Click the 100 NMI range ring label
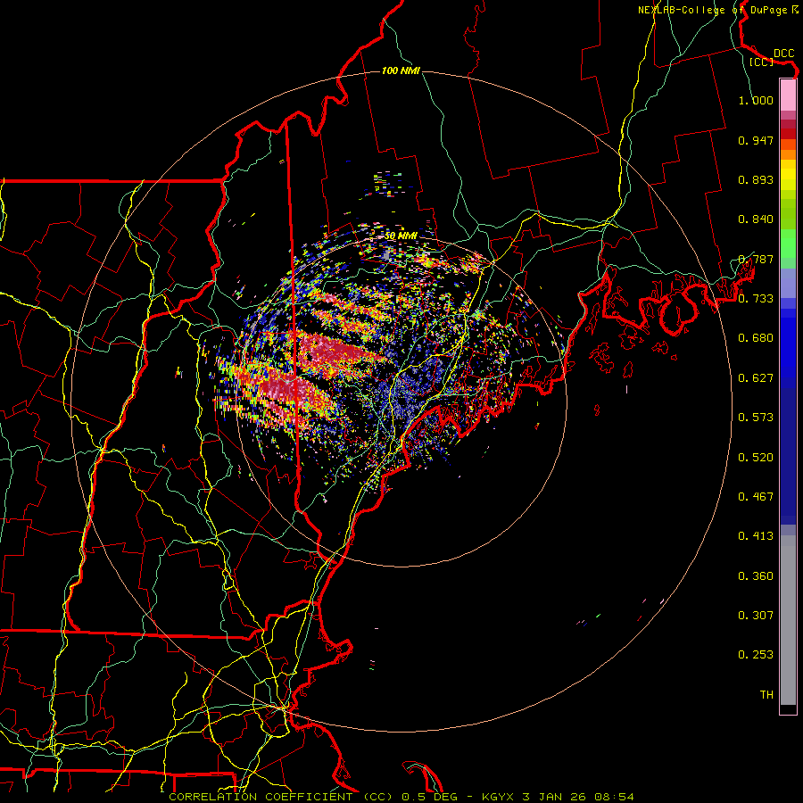Screen dimensions: 803x803 (401, 70)
